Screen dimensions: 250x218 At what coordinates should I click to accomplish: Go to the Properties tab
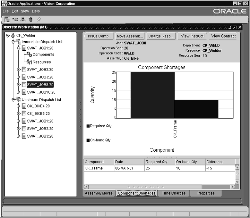(206, 193)
